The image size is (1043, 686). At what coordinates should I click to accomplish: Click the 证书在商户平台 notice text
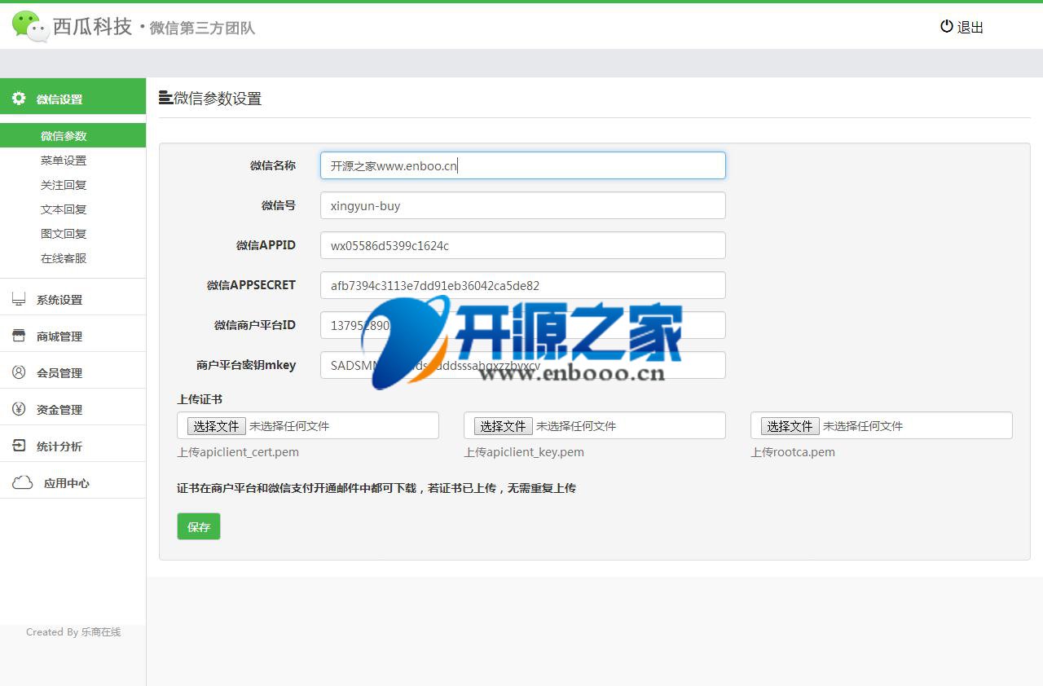pyautogui.click(x=376, y=488)
